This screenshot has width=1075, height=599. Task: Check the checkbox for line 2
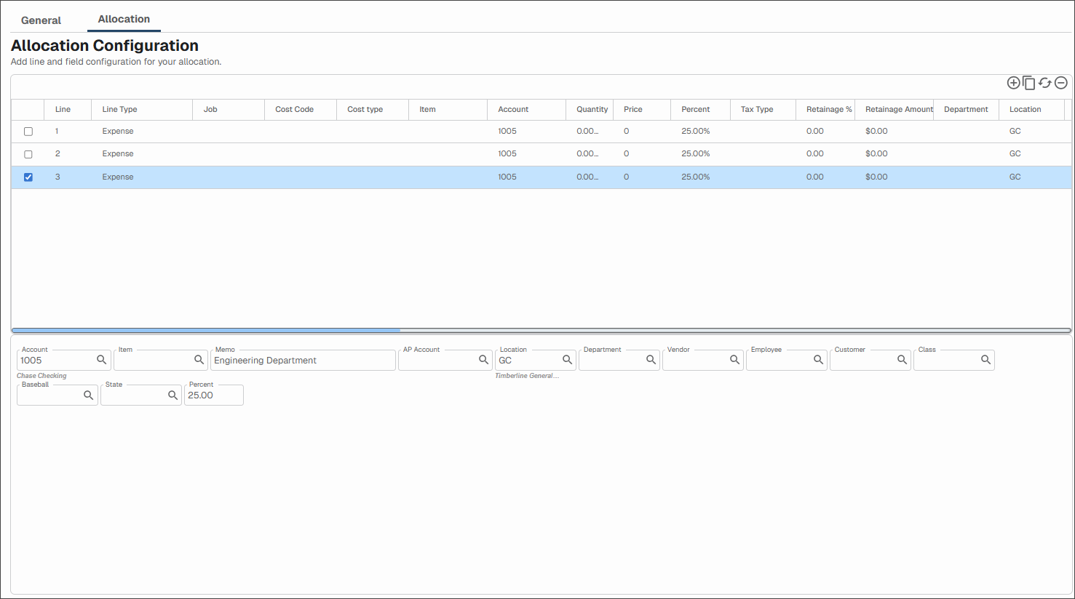(x=28, y=154)
